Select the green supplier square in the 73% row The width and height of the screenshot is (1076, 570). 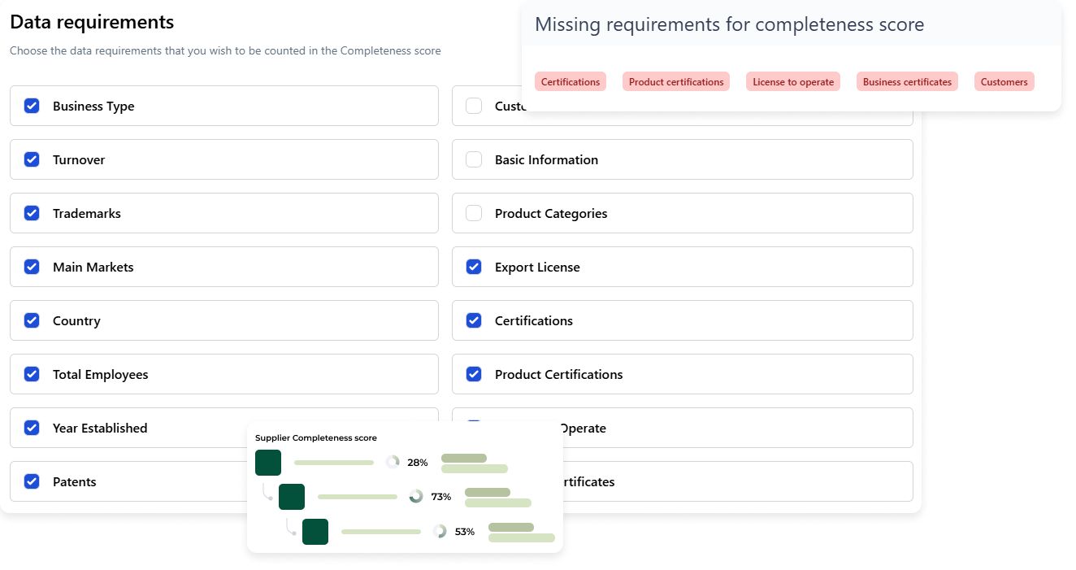click(292, 497)
